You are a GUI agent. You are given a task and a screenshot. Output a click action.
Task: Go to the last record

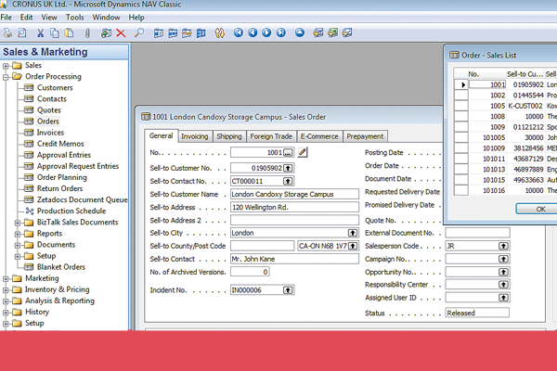pos(280,32)
